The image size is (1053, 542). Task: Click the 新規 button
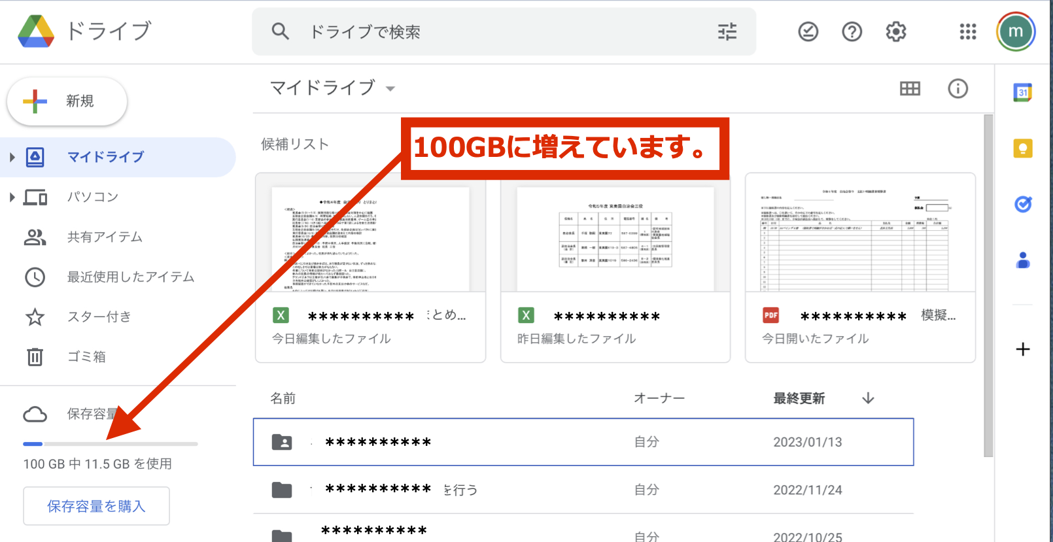click(x=67, y=101)
